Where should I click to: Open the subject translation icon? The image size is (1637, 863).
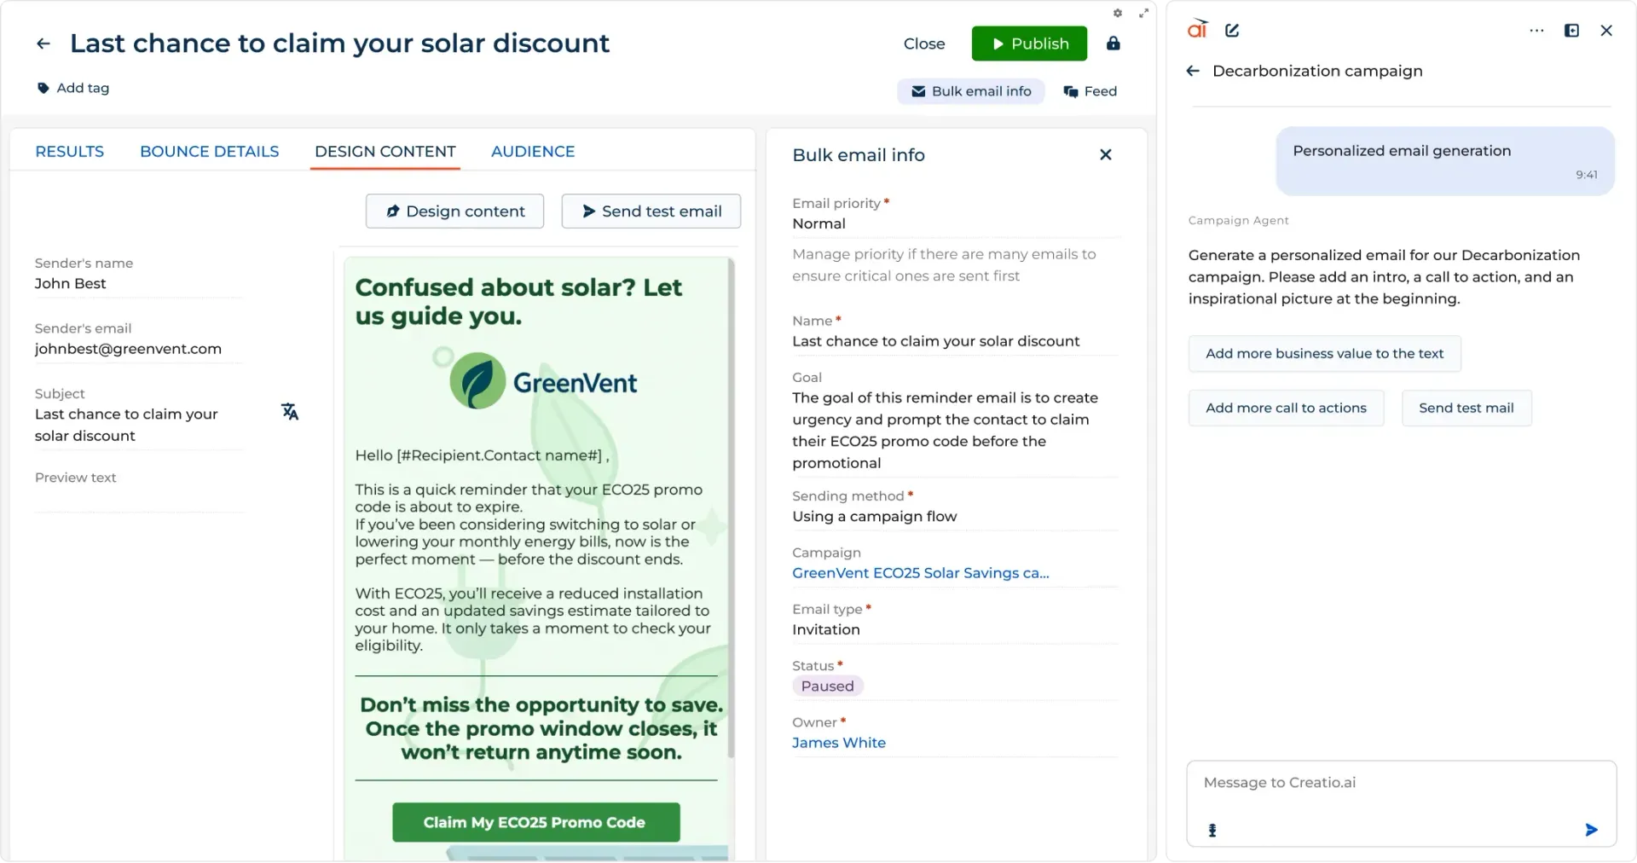point(290,412)
